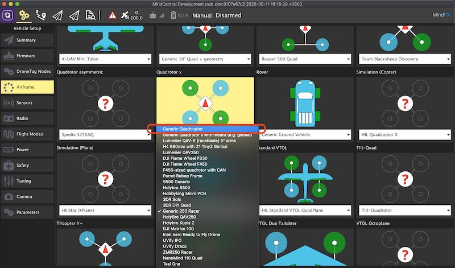Expand the HIL Standard VTOL QuadPlane dropdown
The image size is (455, 268).
[x=305, y=210]
